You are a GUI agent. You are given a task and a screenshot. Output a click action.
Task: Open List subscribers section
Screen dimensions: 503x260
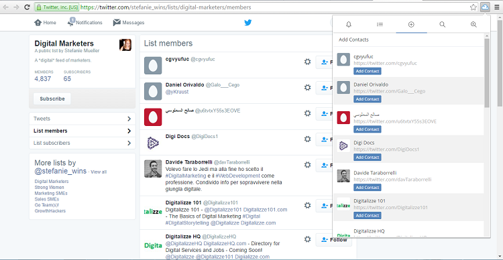click(82, 143)
